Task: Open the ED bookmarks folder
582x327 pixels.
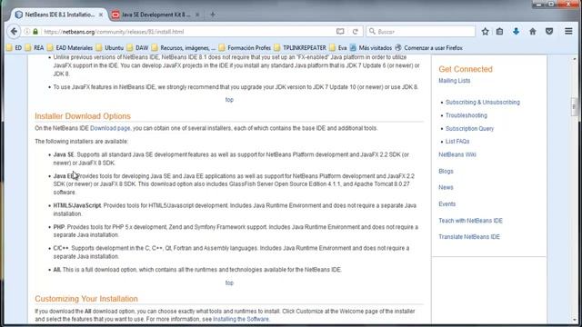Action: click(x=15, y=48)
